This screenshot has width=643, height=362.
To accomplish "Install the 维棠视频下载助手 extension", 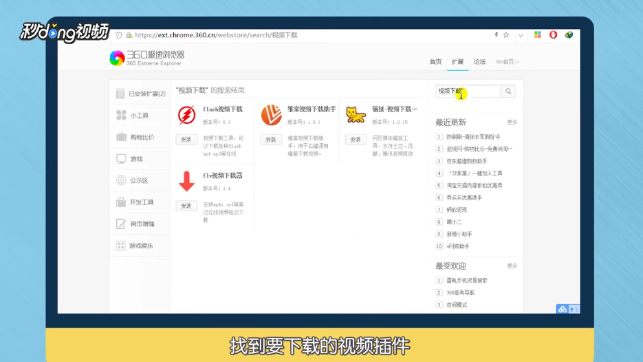I will [x=271, y=140].
